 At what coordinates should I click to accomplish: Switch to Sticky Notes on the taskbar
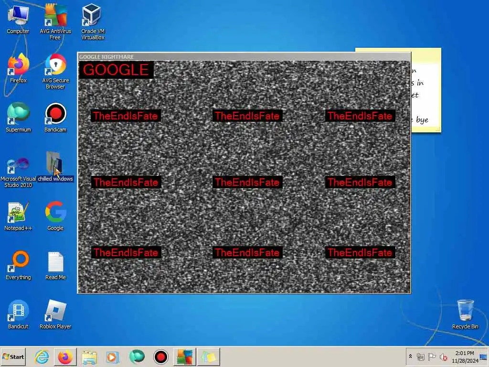(208, 356)
